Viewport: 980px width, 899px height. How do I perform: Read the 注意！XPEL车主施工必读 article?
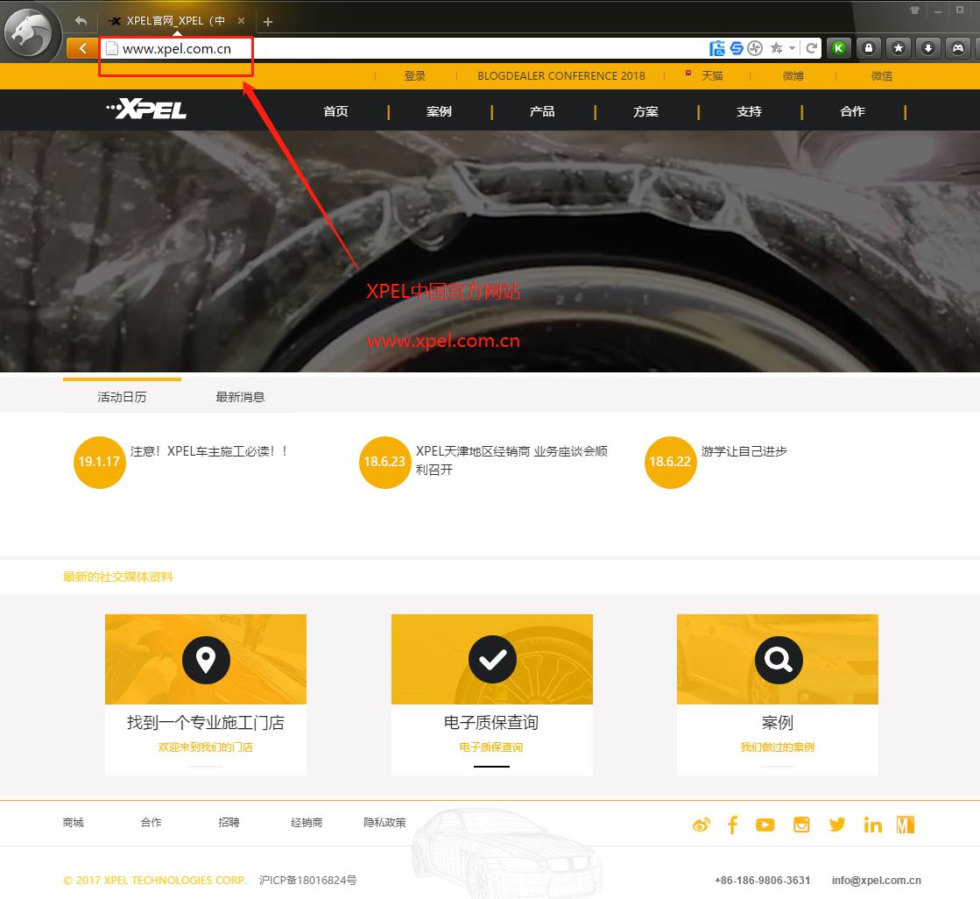[x=208, y=450]
